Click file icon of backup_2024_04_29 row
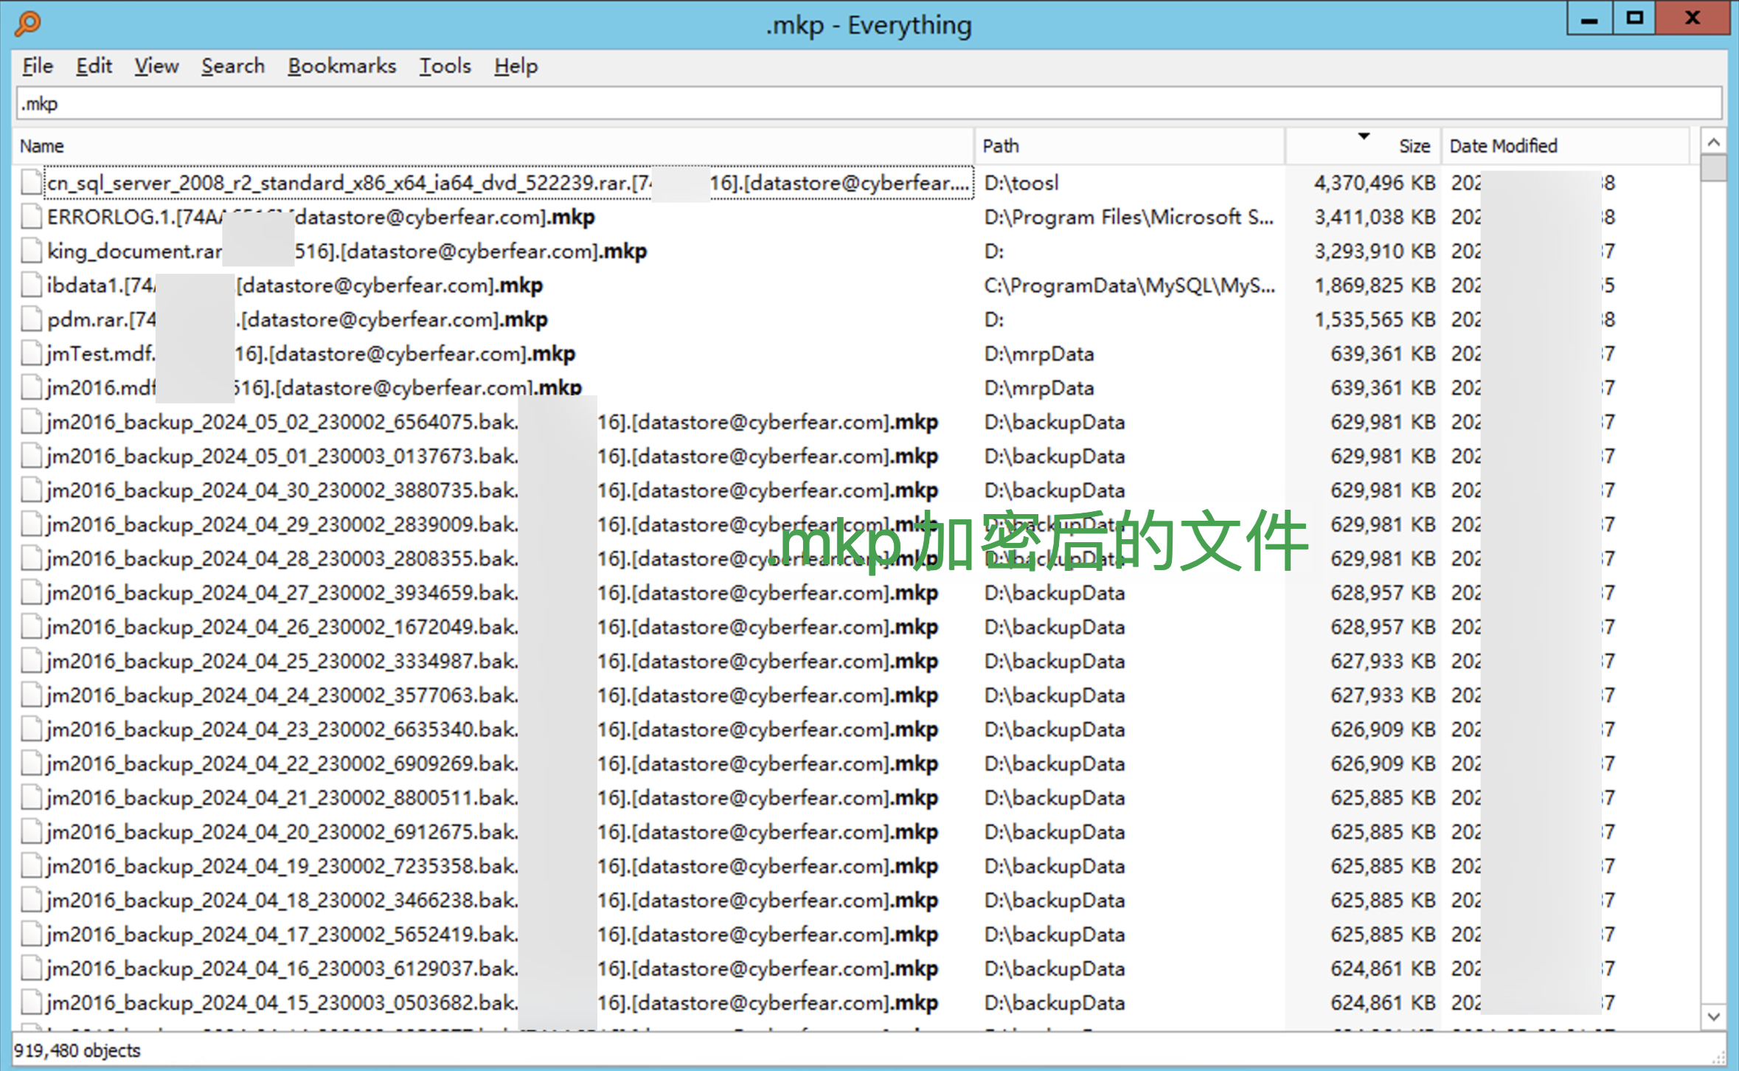Viewport: 1739px width, 1071px height. tap(31, 524)
